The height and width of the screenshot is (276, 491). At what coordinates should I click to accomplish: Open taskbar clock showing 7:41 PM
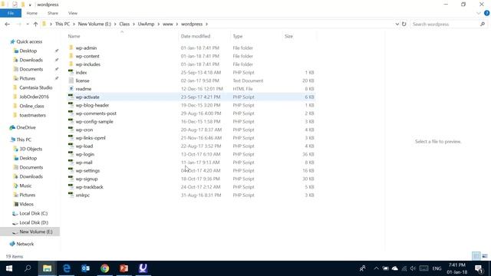click(457, 268)
